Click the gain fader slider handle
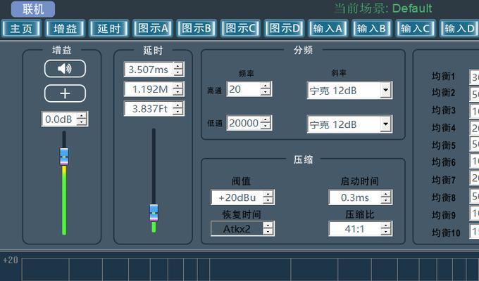Viewport: 479px width, 281px height. tap(64, 156)
